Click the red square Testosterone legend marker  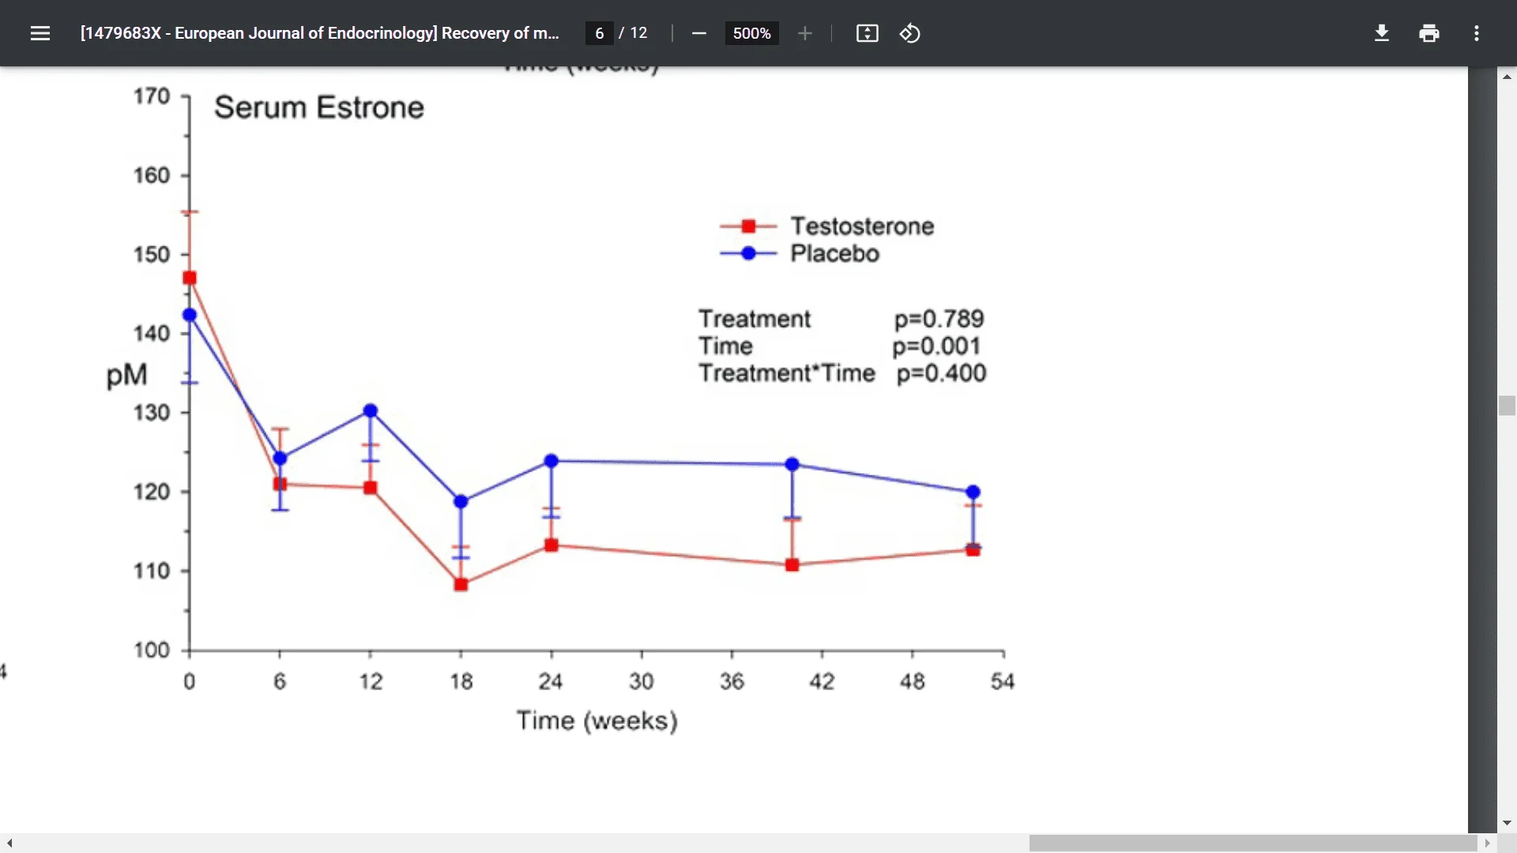pyautogui.click(x=748, y=227)
